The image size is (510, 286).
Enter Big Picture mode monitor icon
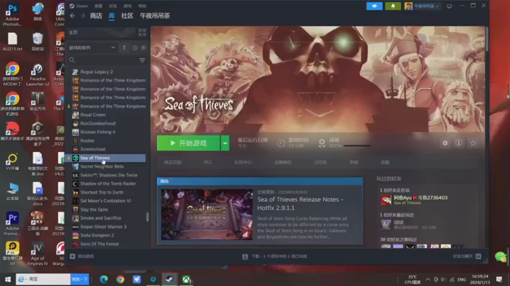[x=449, y=6]
